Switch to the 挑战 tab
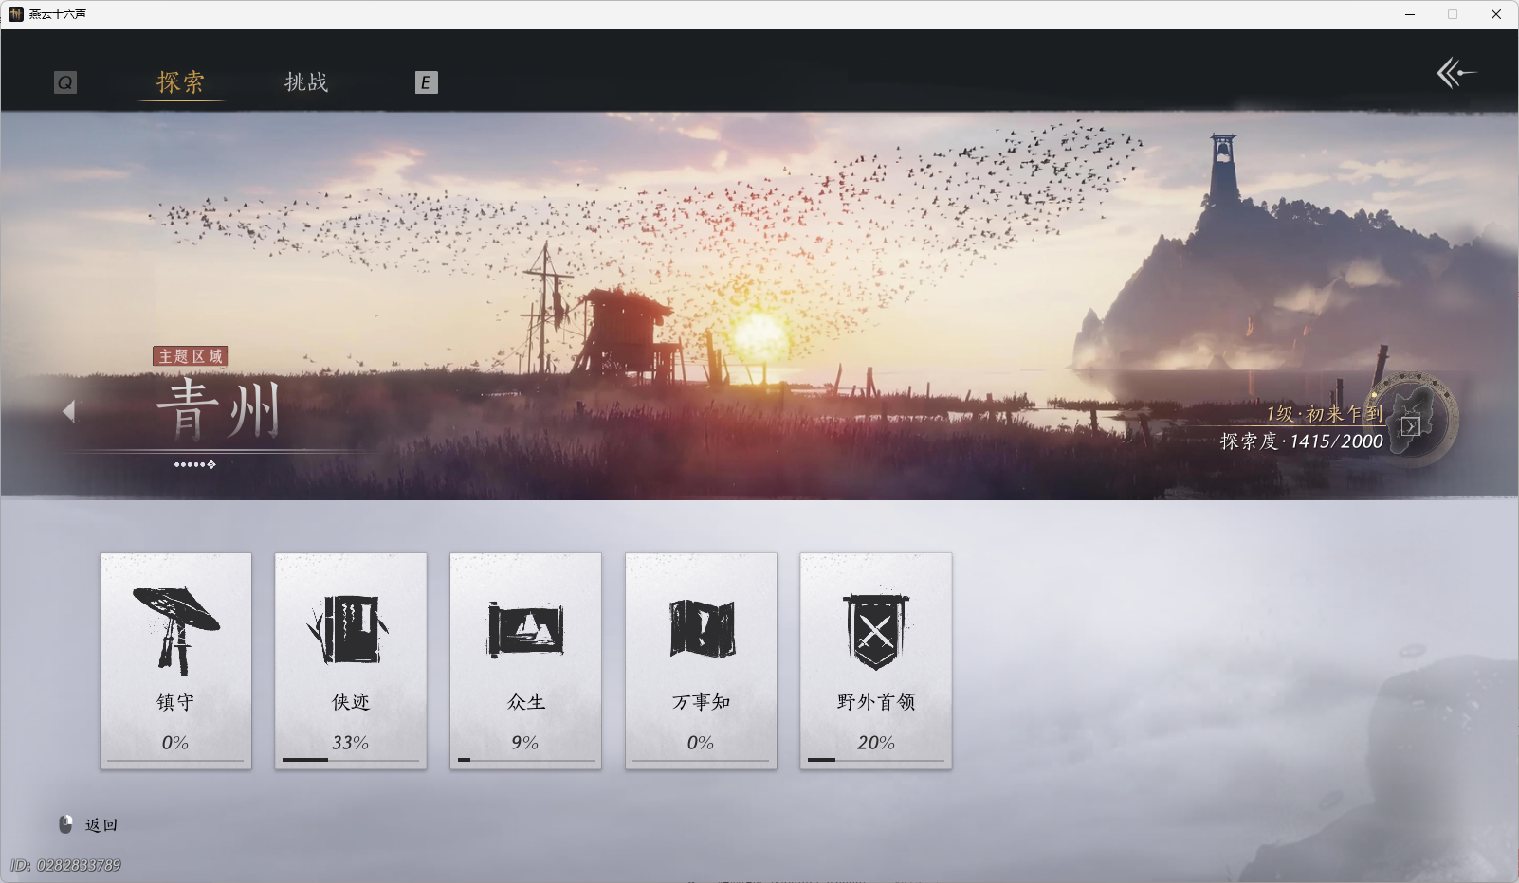Image resolution: width=1519 pixels, height=883 pixels. 306,83
